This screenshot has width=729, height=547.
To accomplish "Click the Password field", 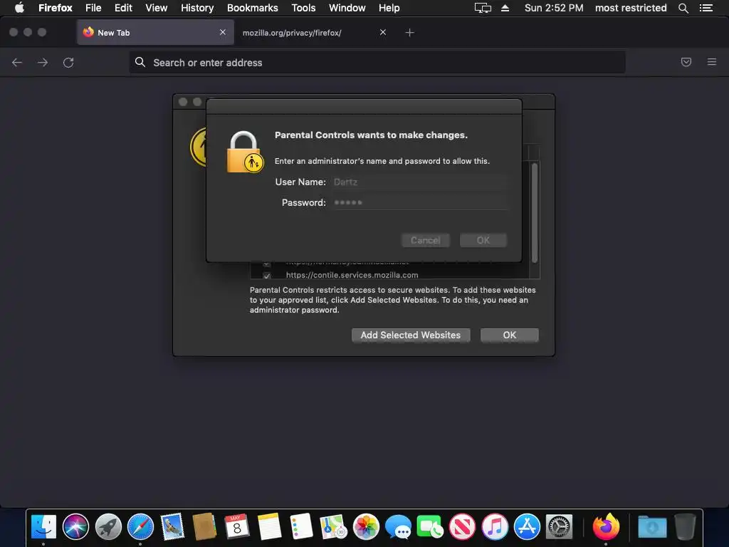I will [x=419, y=202].
